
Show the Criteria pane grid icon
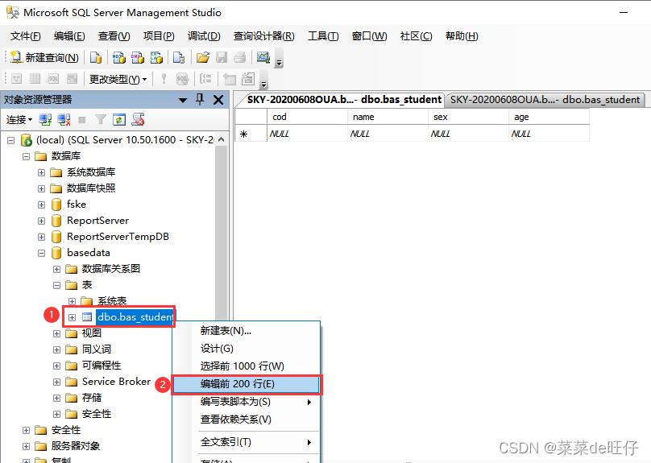point(35,78)
